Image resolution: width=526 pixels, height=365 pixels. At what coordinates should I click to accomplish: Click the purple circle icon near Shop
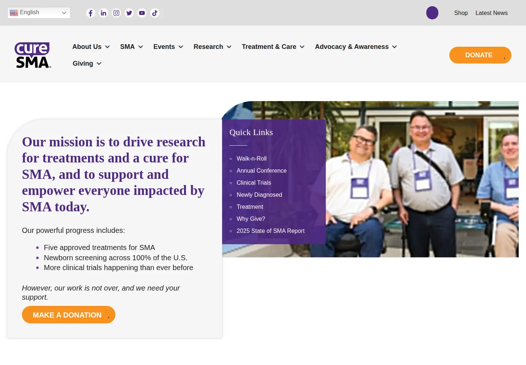432,13
